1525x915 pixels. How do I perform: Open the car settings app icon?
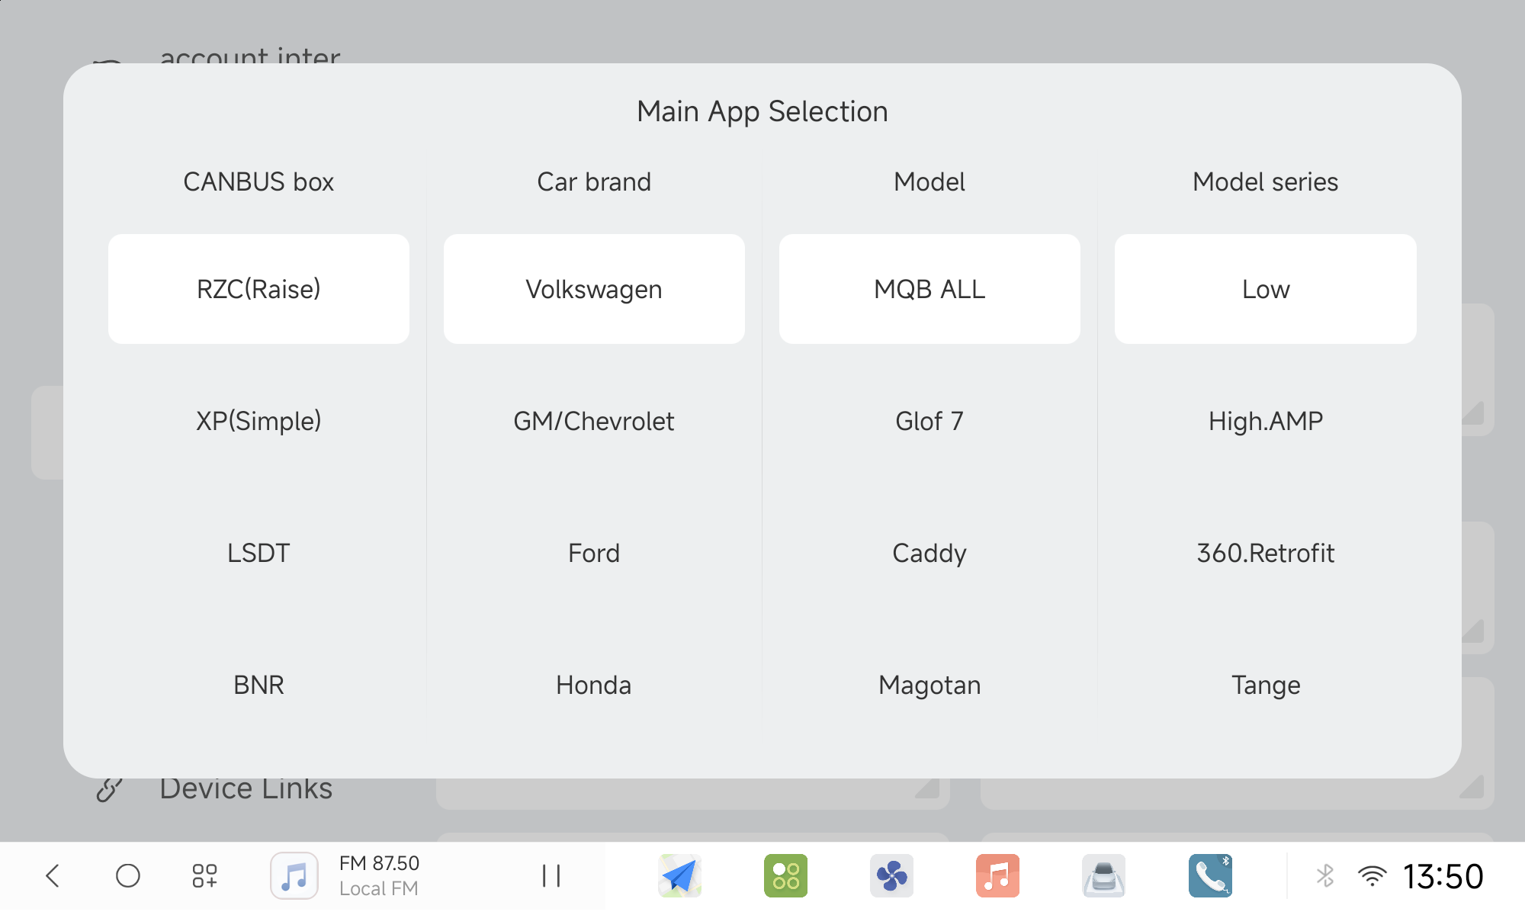1103,875
